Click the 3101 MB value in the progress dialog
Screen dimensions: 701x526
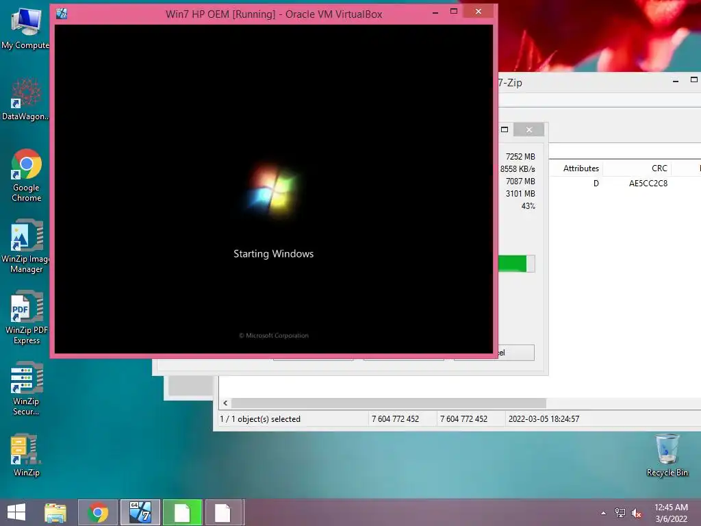click(520, 194)
